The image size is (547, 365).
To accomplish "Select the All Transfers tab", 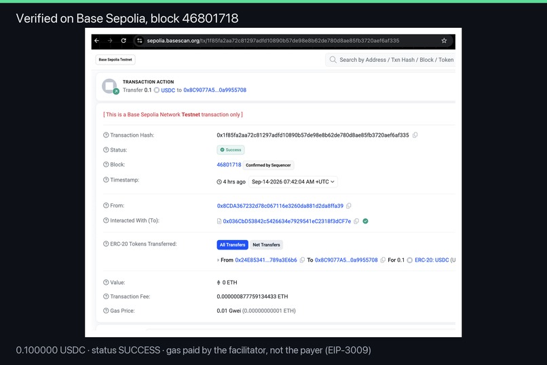I will coord(232,245).
